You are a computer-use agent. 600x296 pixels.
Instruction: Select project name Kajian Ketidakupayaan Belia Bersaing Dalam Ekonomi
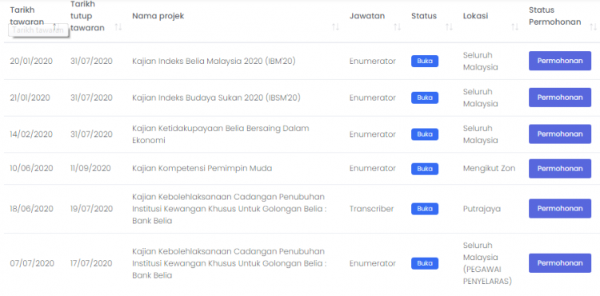221,134
